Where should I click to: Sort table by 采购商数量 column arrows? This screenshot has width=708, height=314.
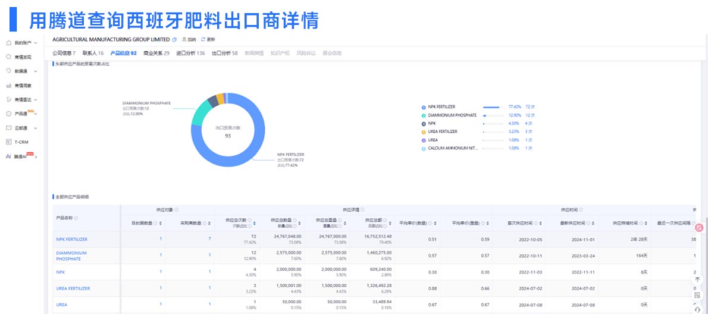click(x=208, y=224)
